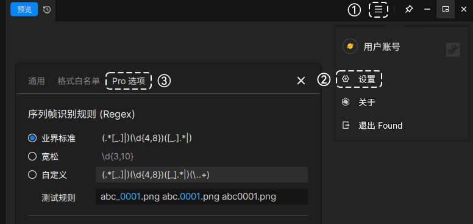Click the user account avatar icon
The width and height of the screenshot is (473, 224).
[x=350, y=46]
